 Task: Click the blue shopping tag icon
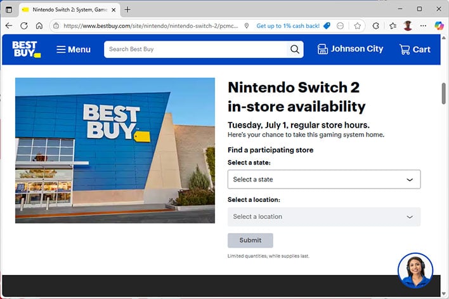pyautogui.click(x=327, y=26)
